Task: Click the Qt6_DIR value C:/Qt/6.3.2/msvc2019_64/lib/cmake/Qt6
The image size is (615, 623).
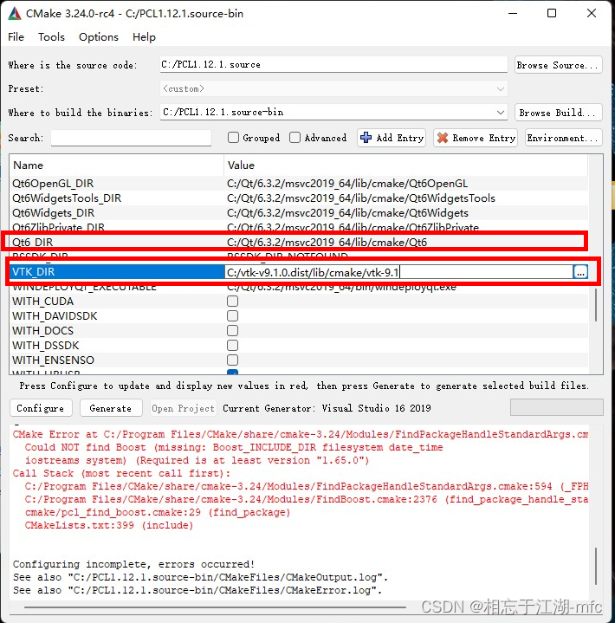Action: [327, 242]
